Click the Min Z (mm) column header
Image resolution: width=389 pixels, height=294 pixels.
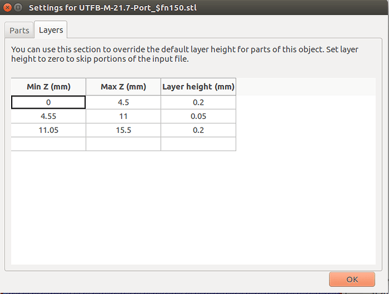48,86
